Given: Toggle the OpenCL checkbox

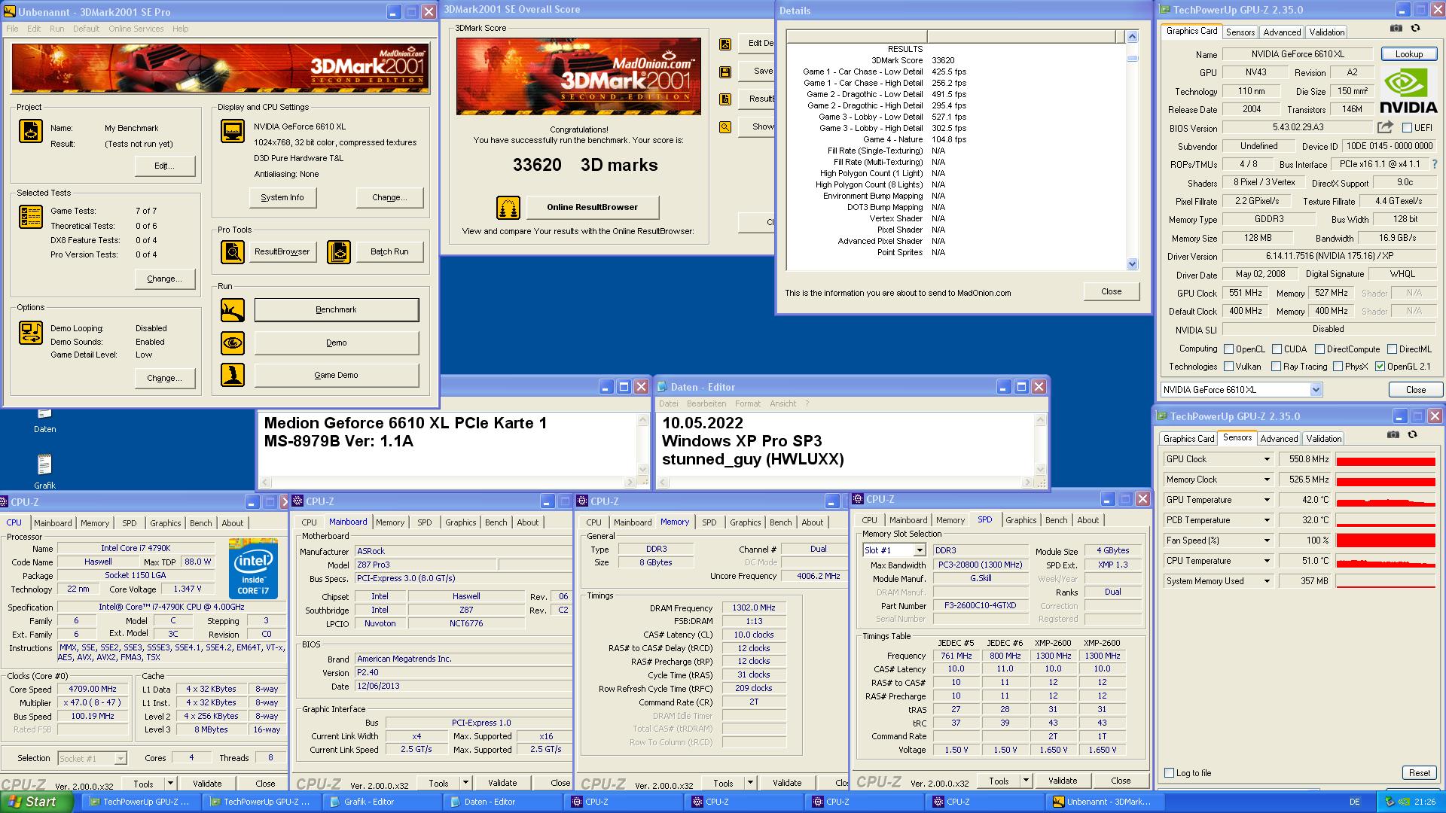Looking at the screenshot, I should click(x=1229, y=349).
